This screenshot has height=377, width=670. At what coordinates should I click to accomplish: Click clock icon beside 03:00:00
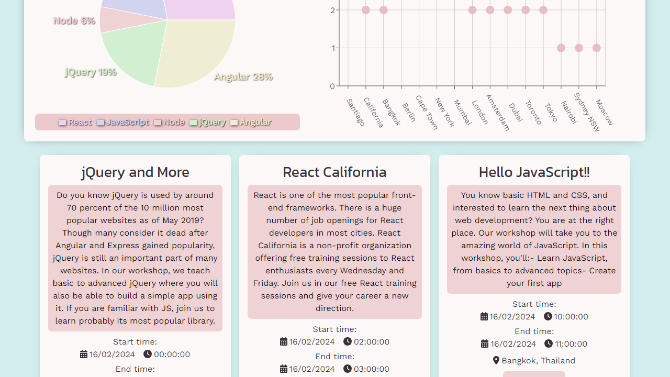click(348, 369)
